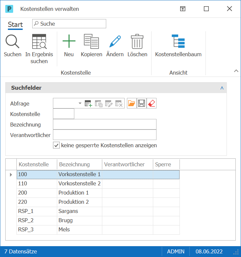241x257 pixels.
Task: Click the Vorkostenstelle 2 cell
Action: [x=80, y=184]
